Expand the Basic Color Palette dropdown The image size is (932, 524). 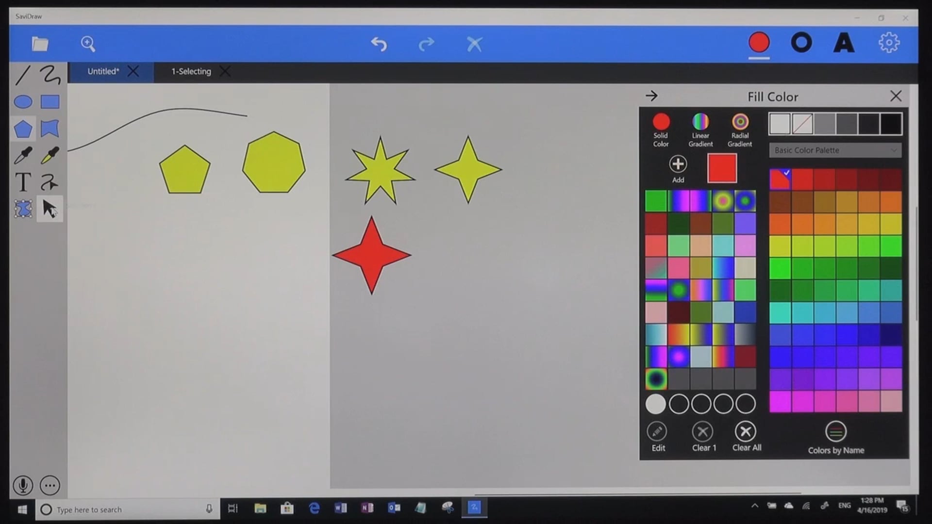(x=835, y=150)
